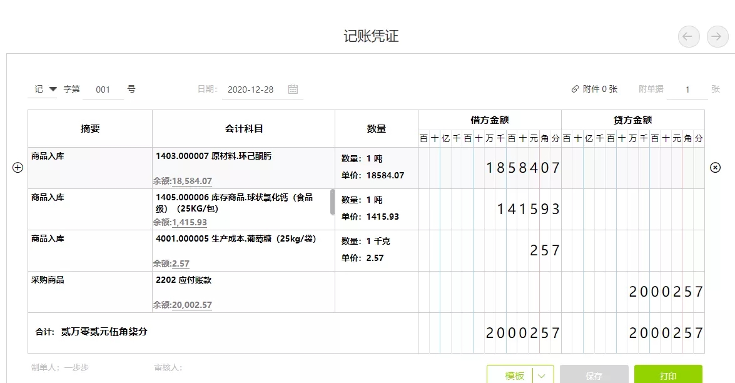Image resolution: width=735 pixels, height=383 pixels.
Task: Edit the 附单据 count field
Action: tap(687, 89)
